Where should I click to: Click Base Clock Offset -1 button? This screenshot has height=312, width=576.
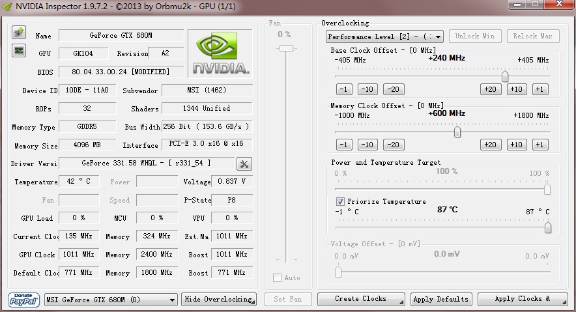(x=344, y=89)
